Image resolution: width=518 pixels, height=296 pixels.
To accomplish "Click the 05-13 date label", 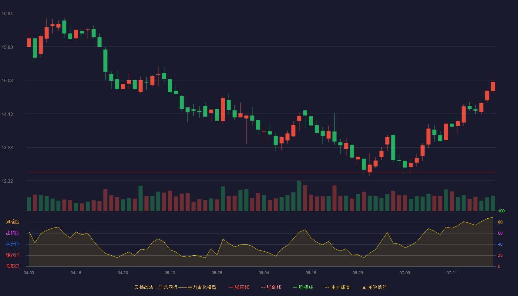I will [x=170, y=273].
